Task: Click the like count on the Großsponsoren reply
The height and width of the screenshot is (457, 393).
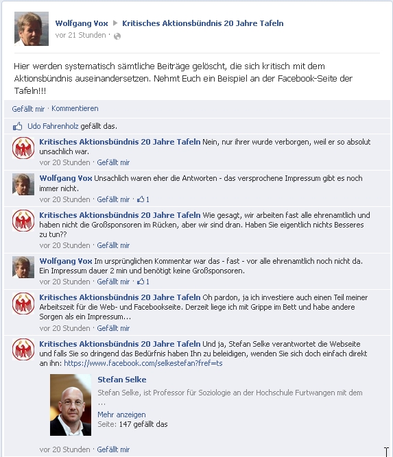Action: pyautogui.click(x=143, y=282)
